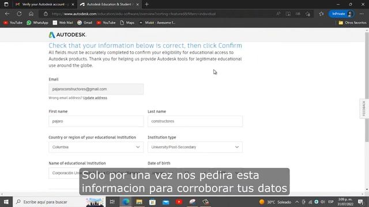Open Microsoft Store from the taskbar
369x207 pixels.
[x=152, y=202]
